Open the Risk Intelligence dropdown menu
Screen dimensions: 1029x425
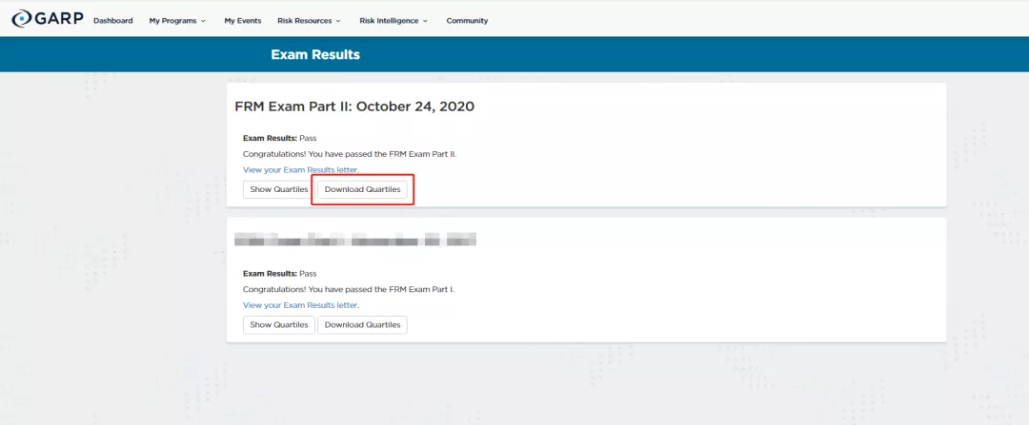click(x=393, y=21)
